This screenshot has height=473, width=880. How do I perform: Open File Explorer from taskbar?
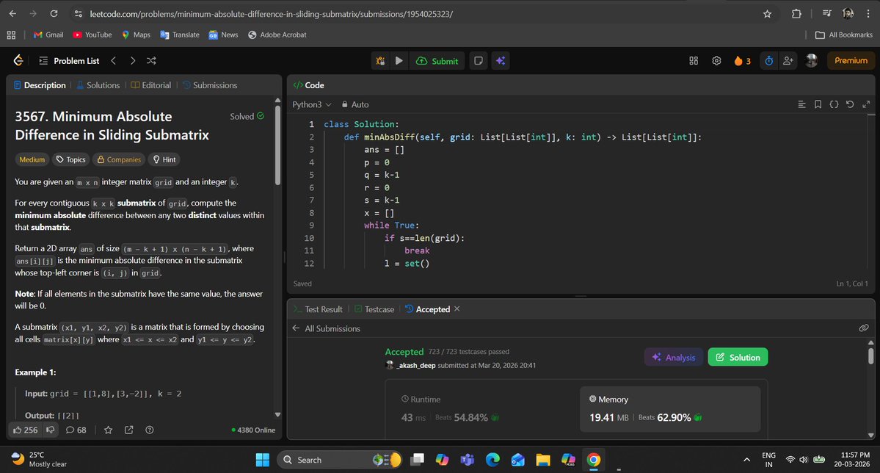tap(542, 460)
